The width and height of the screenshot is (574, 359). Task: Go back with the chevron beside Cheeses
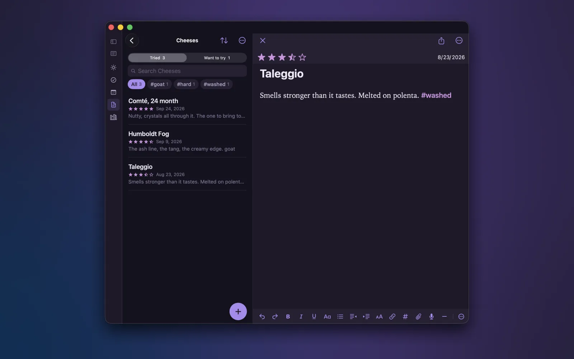click(x=132, y=41)
